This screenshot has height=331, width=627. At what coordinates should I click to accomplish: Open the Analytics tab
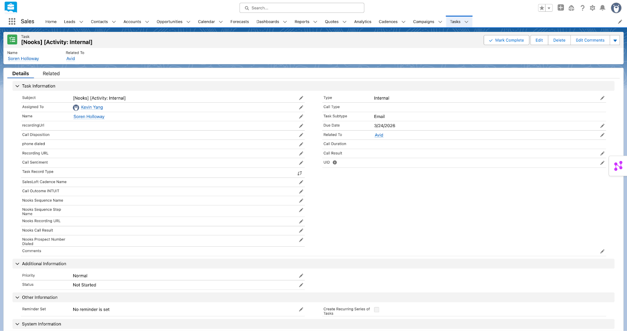coord(362,22)
